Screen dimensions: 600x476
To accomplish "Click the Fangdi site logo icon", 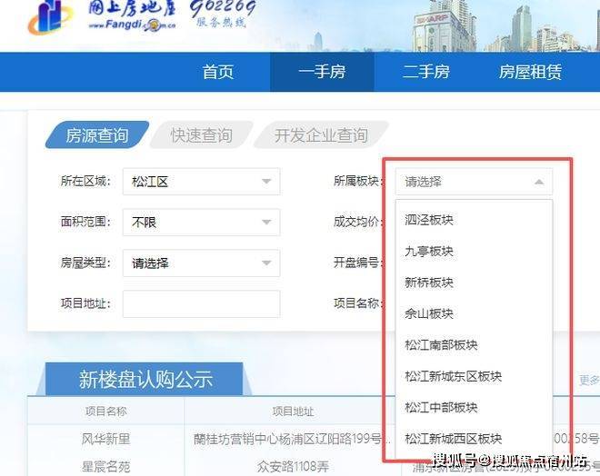I will pos(50,17).
